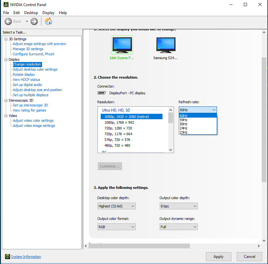268x264 pixels.
Task: Select 720p, 1280 × 720 resolution
Action: pyautogui.click(x=118, y=128)
